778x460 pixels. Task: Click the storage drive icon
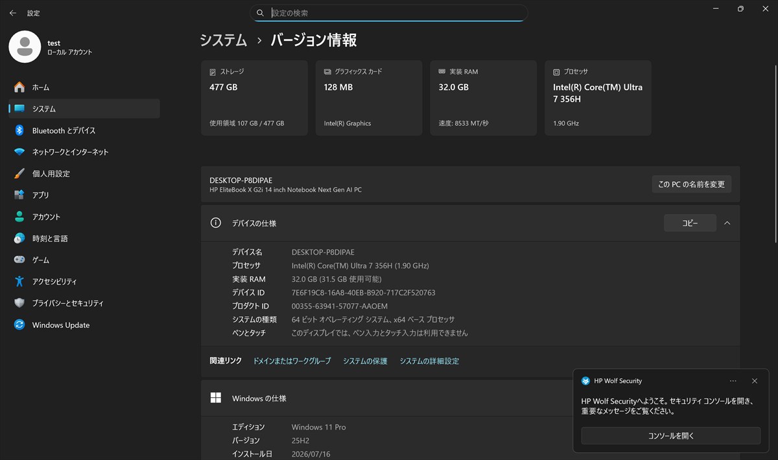pos(213,72)
